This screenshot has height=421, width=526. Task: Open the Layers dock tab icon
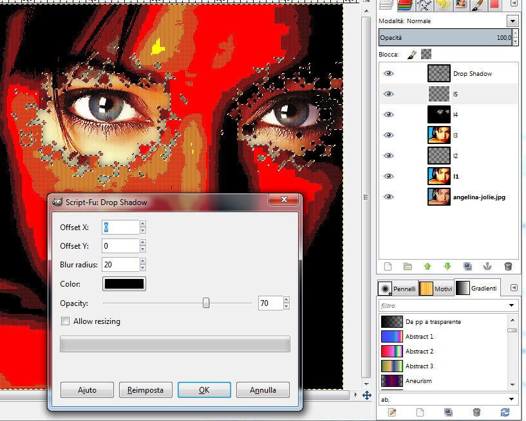click(386, 4)
